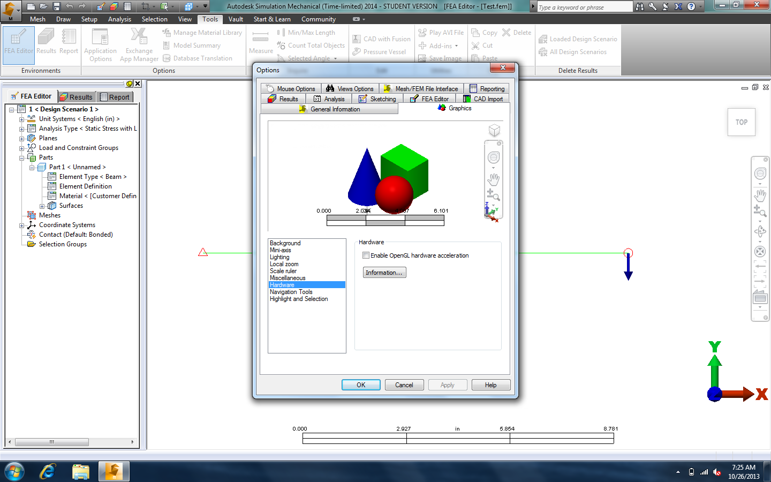The height and width of the screenshot is (482, 771).
Task: Open Application Options in ribbon
Action: click(x=100, y=46)
